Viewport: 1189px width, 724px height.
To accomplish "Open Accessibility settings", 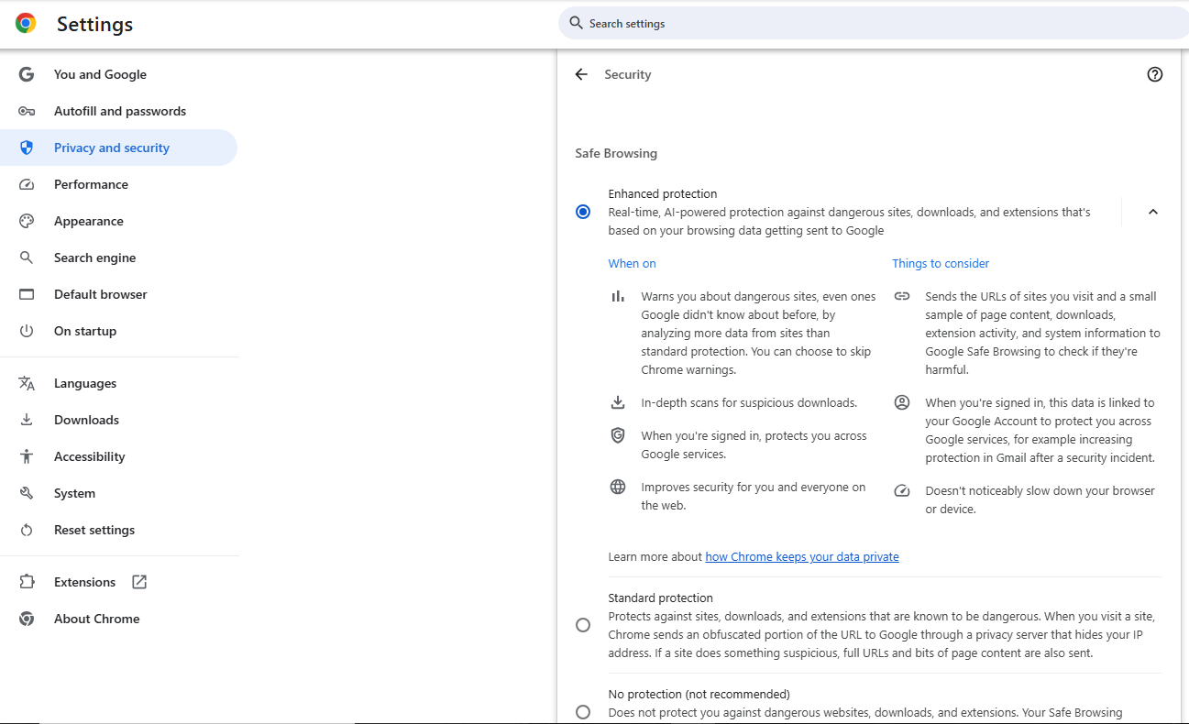I will tap(90, 456).
